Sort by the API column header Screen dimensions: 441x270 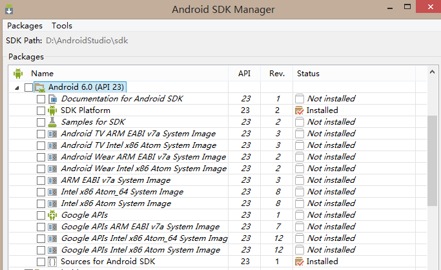(244, 74)
